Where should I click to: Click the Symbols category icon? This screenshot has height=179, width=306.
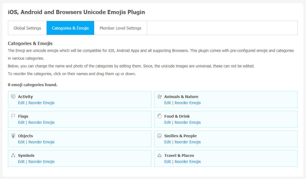click(13, 155)
